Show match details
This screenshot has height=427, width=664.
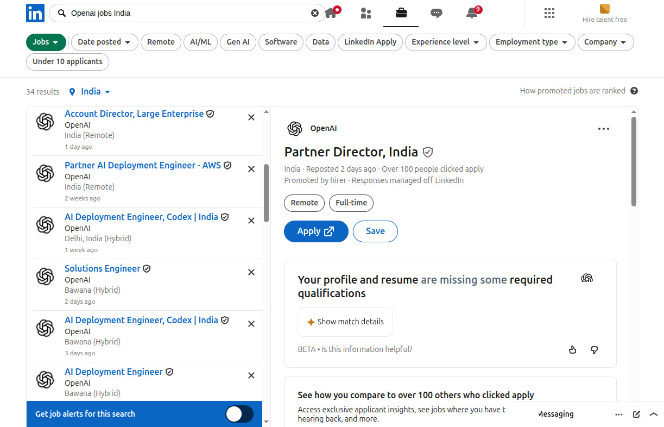(x=345, y=322)
